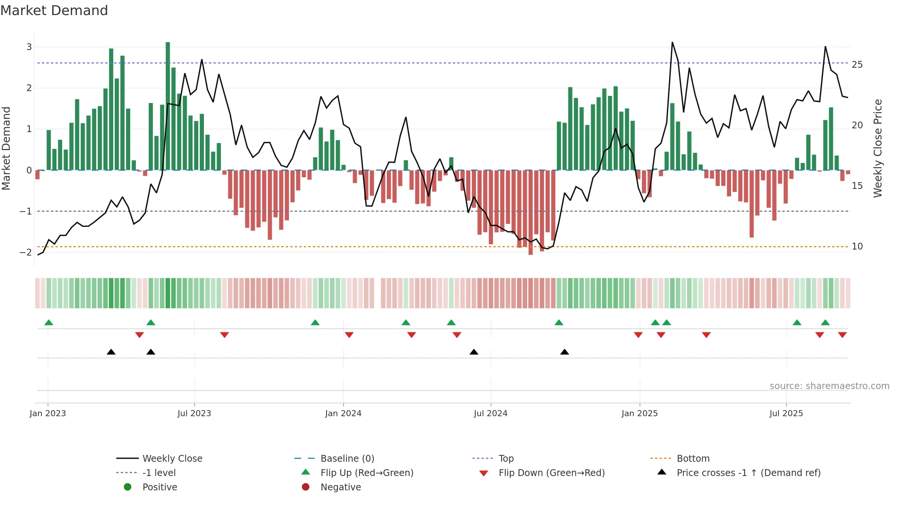Screen dimensions: 903x508
Task: Toggle the Negative legend label
Action: pyautogui.click(x=341, y=487)
